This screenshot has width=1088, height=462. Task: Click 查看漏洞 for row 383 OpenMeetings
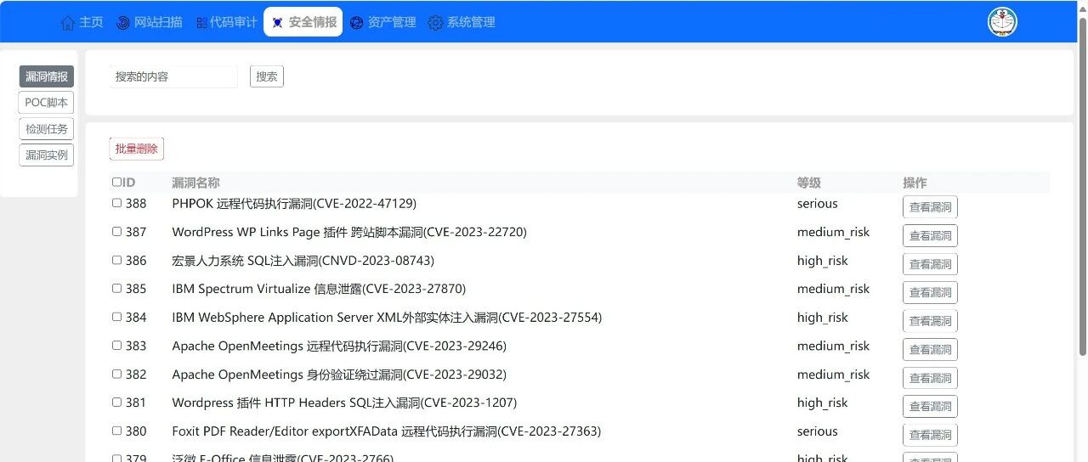(x=930, y=349)
